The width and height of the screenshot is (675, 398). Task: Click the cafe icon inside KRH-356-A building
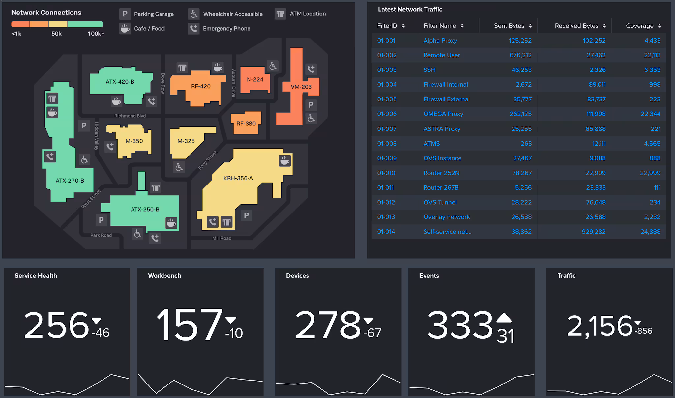pos(285,161)
